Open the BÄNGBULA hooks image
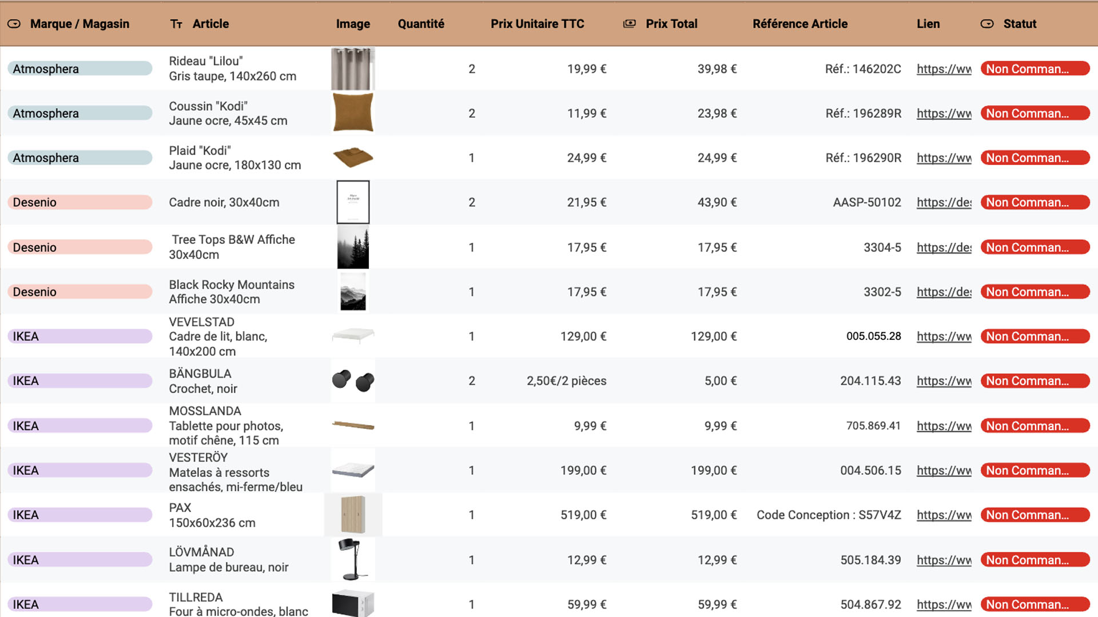This screenshot has width=1098, height=617. pos(353,381)
